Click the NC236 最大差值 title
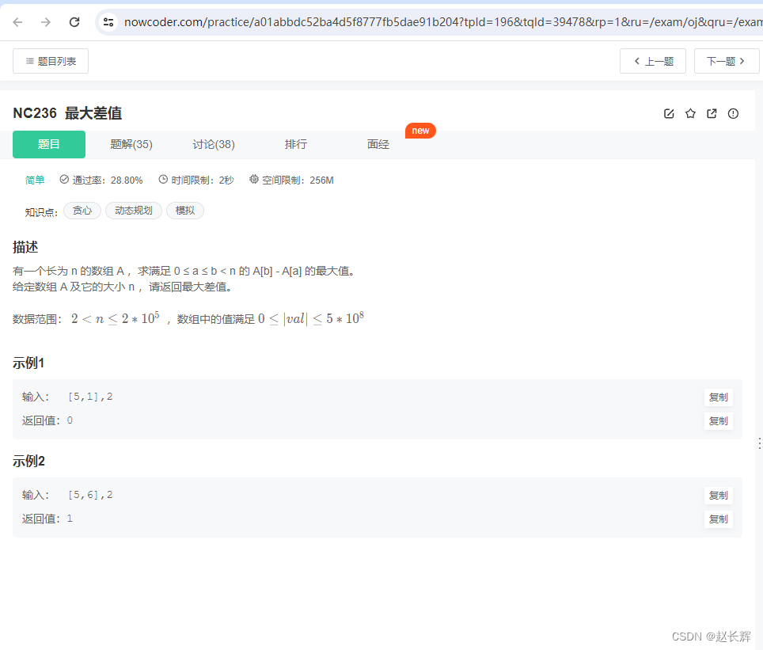The height and width of the screenshot is (650, 763). coord(67,113)
